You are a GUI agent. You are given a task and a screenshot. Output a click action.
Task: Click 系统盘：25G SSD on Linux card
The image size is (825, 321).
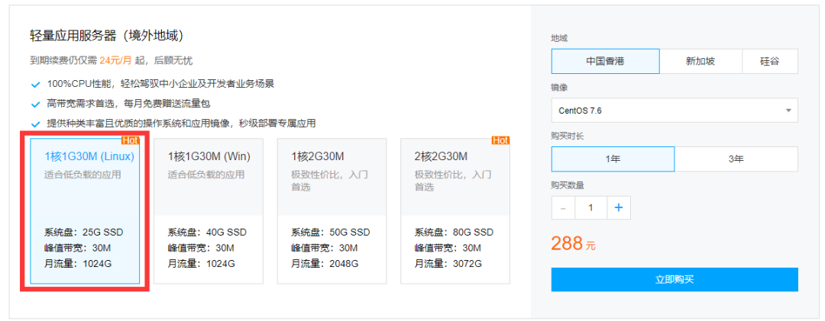84,233
